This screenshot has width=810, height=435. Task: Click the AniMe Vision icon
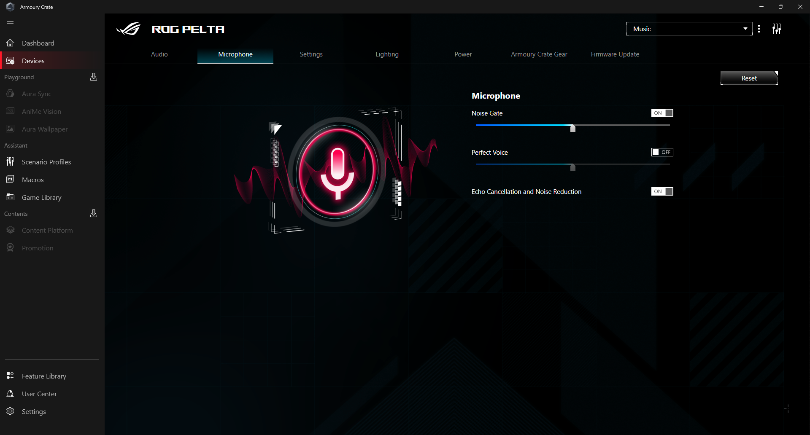[x=10, y=111]
